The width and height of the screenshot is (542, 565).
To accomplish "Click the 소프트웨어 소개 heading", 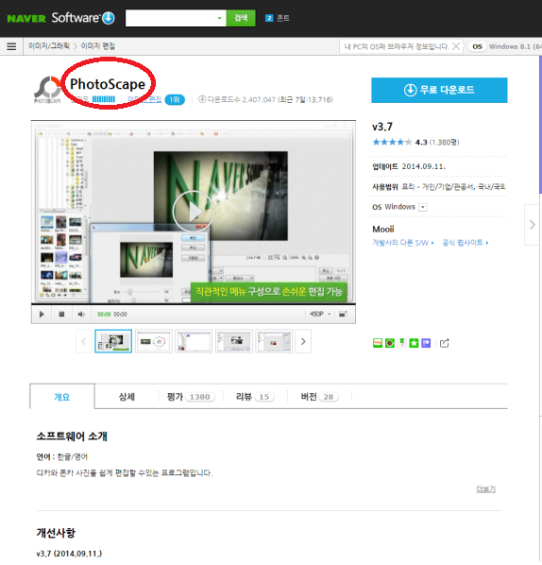I will [72, 437].
